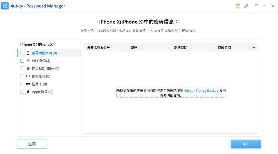Open the 4ukey - iTunes Backup link
Viewport: 278px width, 154px height.
tap(201, 90)
